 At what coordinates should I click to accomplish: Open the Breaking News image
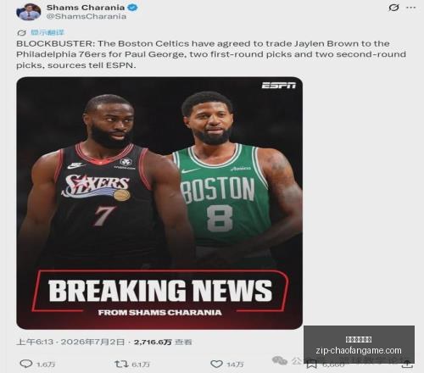pos(159,203)
